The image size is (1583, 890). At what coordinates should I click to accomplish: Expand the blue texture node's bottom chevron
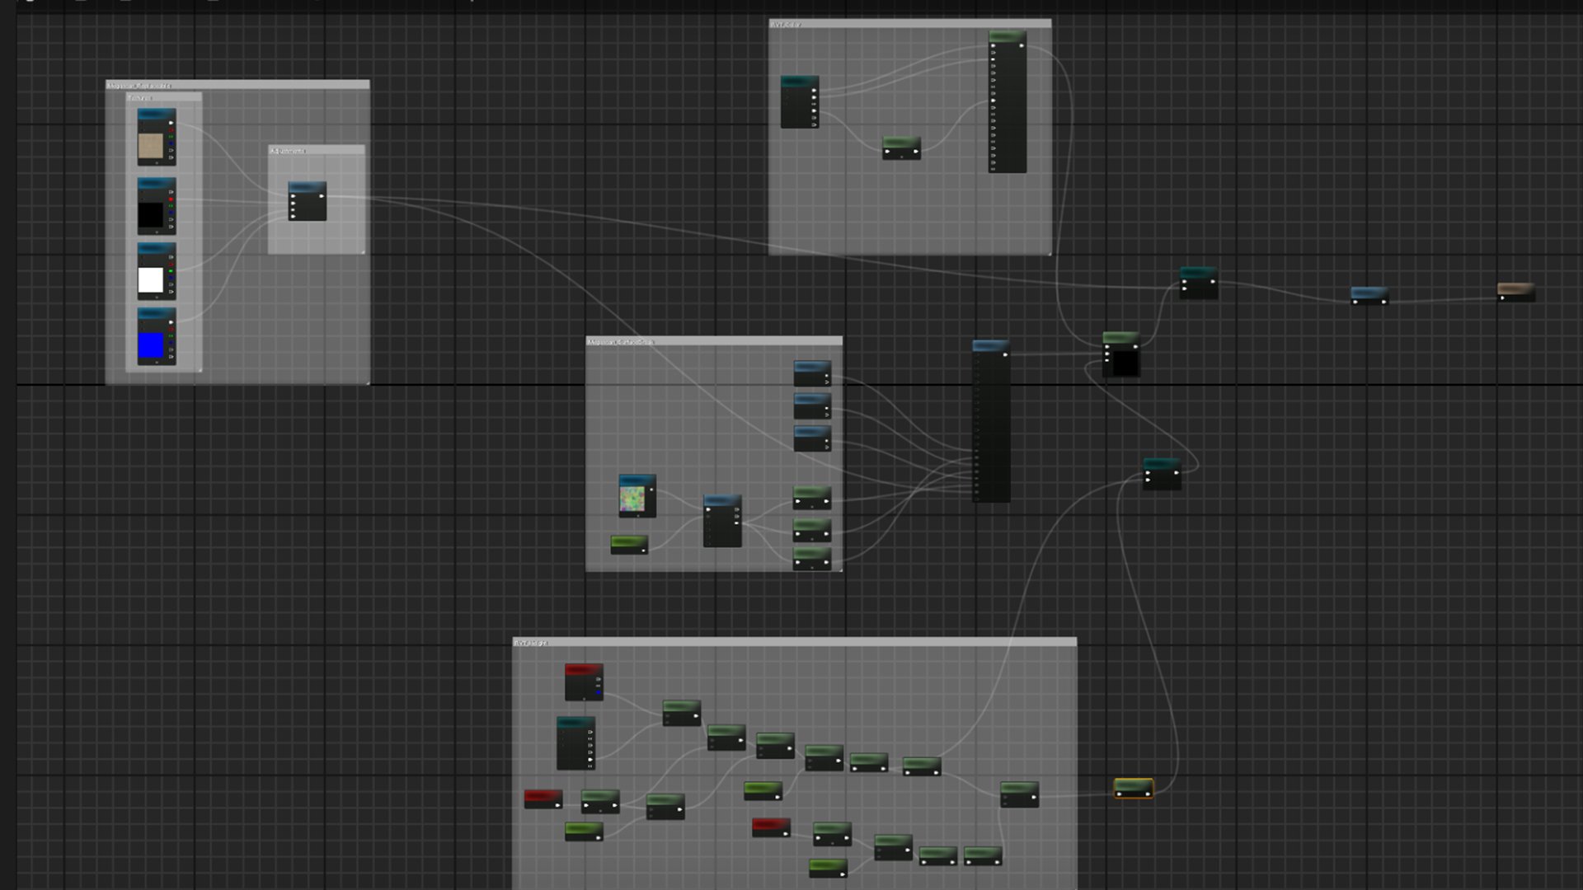157,362
